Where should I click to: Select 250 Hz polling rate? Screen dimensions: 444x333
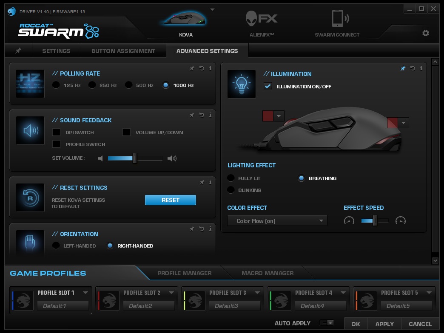pyautogui.click(x=92, y=85)
